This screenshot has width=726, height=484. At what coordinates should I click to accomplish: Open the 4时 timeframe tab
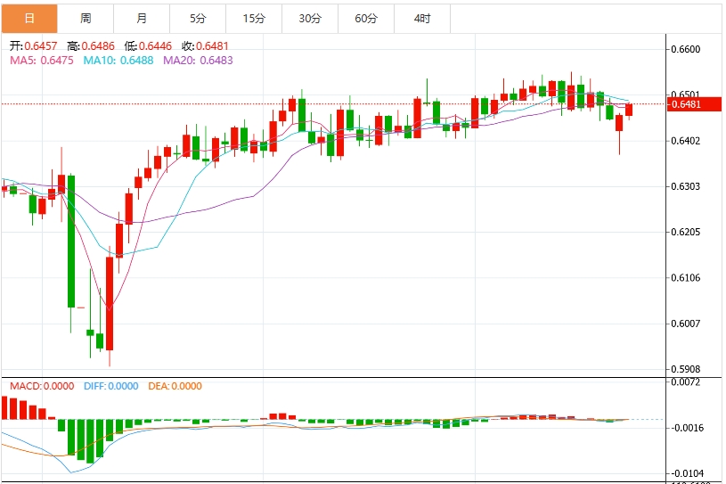click(422, 19)
